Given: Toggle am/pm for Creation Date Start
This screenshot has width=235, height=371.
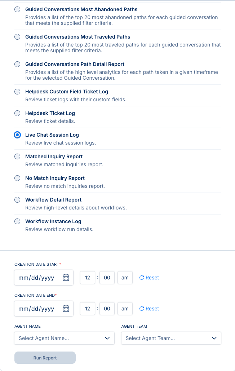Looking at the screenshot, I should click(125, 278).
